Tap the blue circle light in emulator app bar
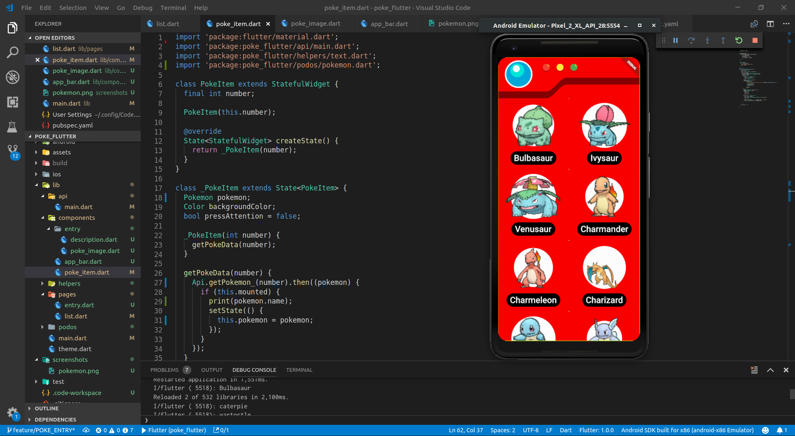The image size is (795, 436). 518,74
